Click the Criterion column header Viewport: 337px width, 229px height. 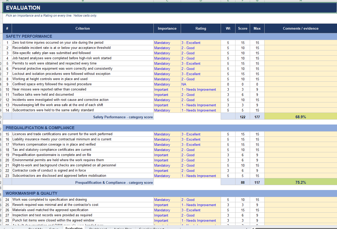click(83, 28)
